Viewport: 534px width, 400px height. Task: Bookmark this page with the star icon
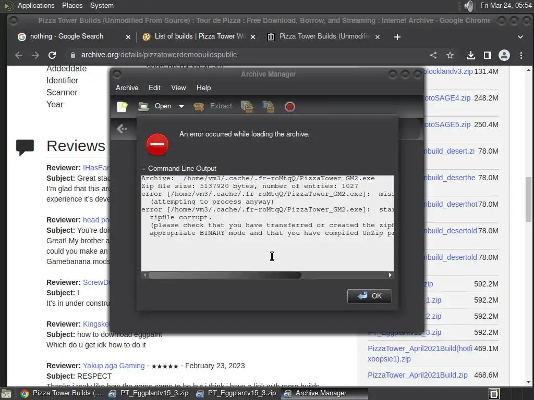tap(450, 55)
